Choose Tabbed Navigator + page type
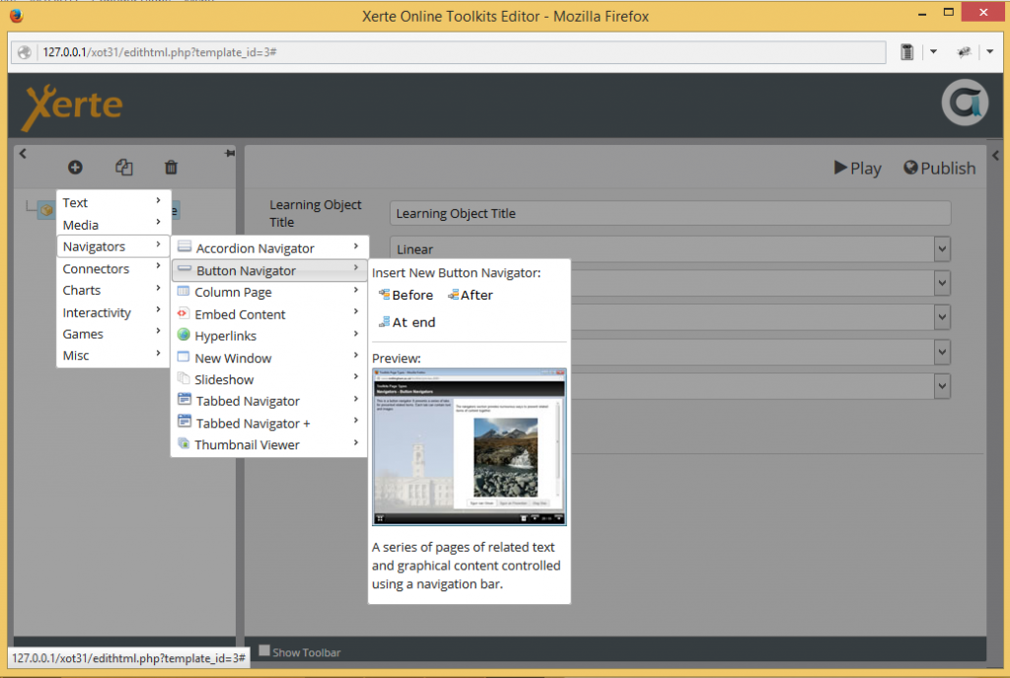The width and height of the screenshot is (1010, 678). tap(269, 423)
